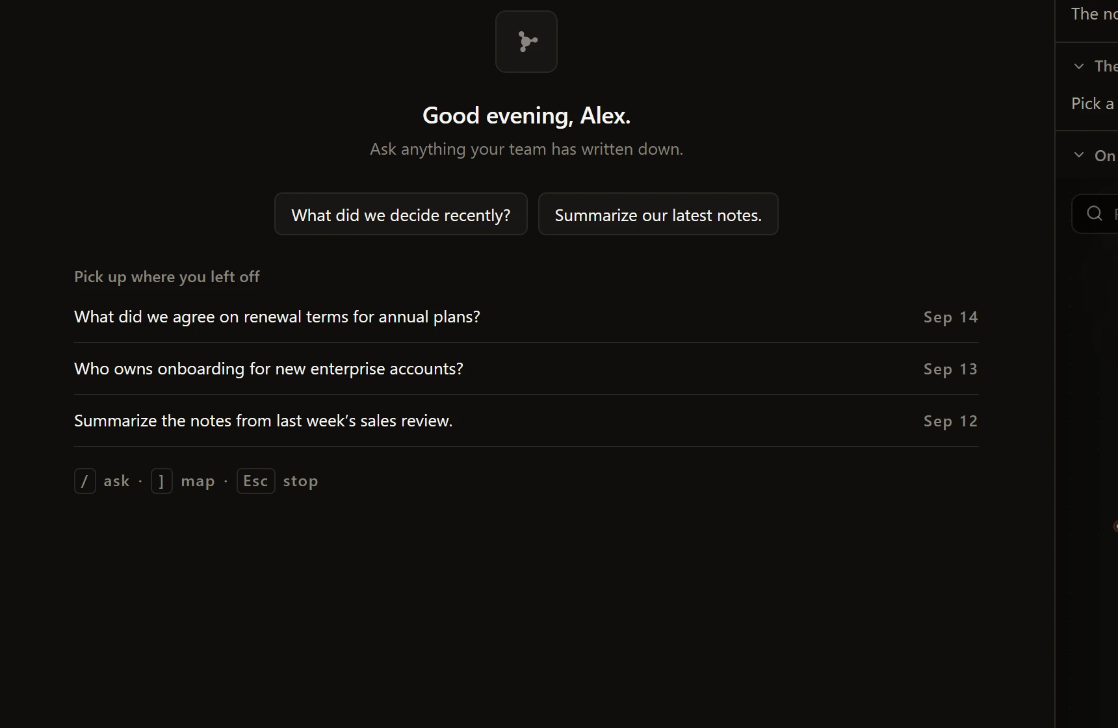Click the search magnifier icon in right panel
1118x728 pixels.
(1095, 213)
